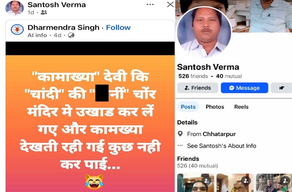Screen dimensions: 292x192
Task: Switch to the Photos tab
Action: 215,107
